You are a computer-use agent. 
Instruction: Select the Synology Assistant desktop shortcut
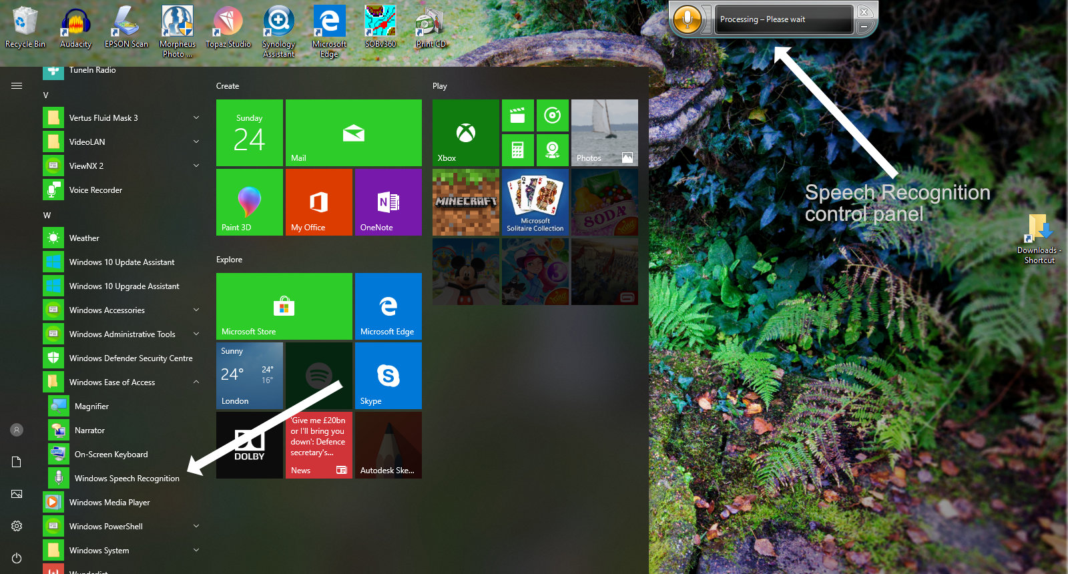(278, 31)
